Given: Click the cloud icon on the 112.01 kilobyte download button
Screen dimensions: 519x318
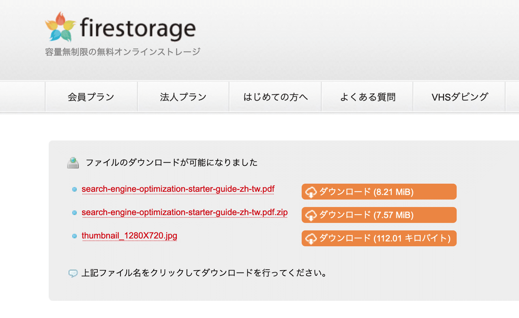Looking at the screenshot, I should [x=312, y=238].
